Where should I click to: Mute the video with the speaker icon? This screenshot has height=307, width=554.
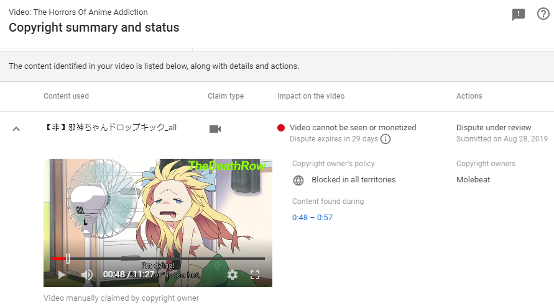86,275
